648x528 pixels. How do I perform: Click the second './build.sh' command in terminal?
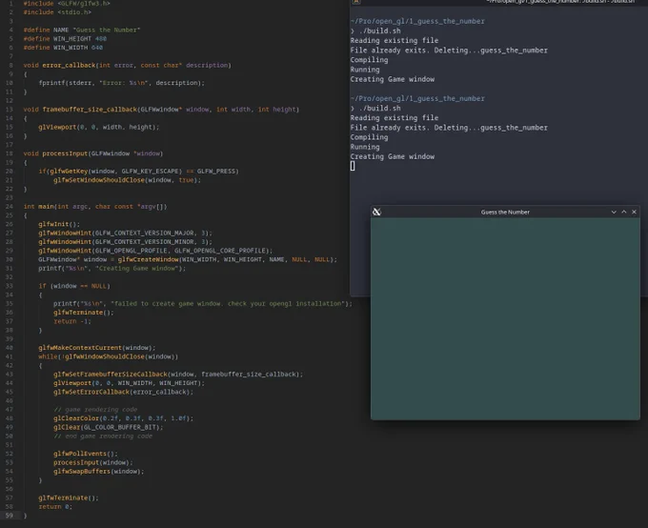click(379, 109)
